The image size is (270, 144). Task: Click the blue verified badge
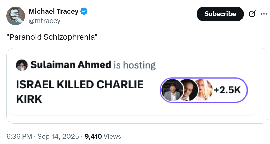(84, 11)
